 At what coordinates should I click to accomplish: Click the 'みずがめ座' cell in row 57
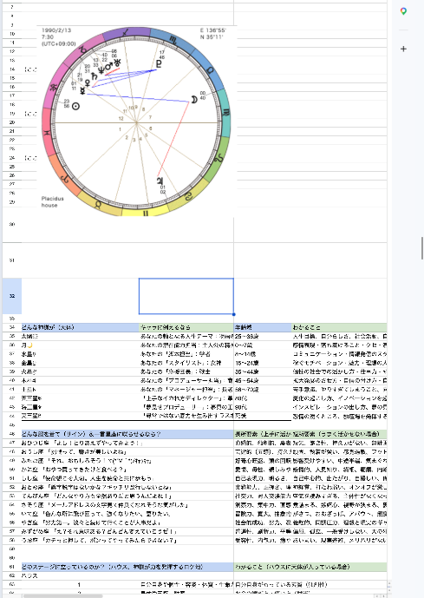127,531
